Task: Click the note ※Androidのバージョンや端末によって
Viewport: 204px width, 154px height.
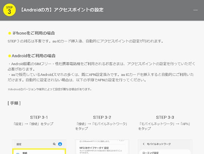Action: [50, 89]
